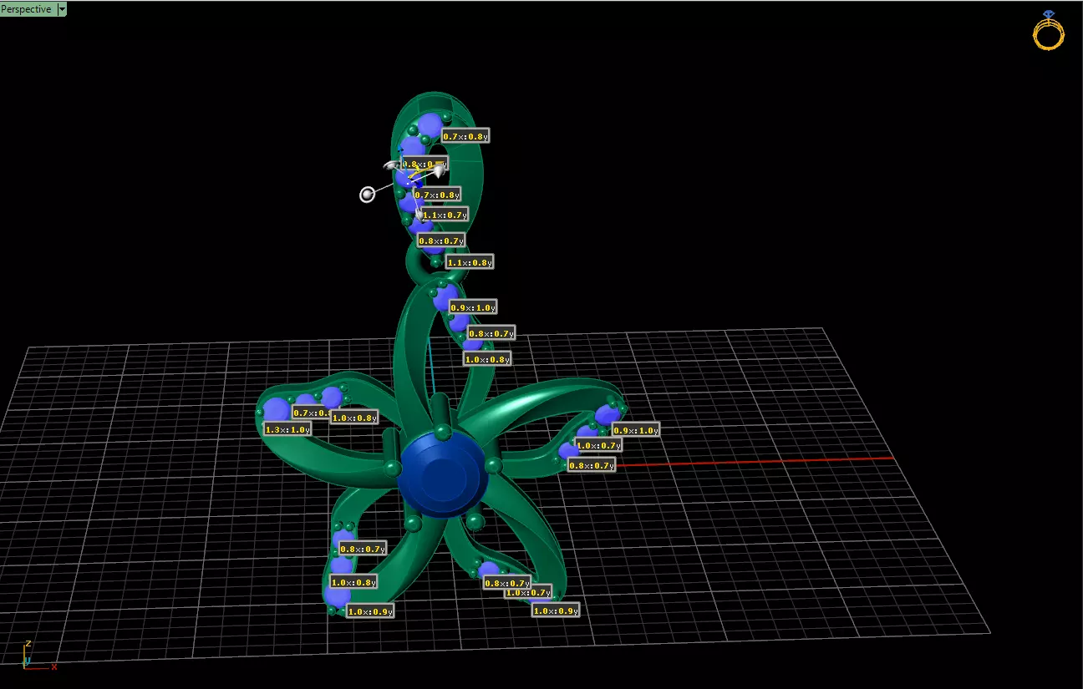Viewport: 1083px width, 689px height.
Task: Click the gumball's white cone arrow handle
Action: [439, 170]
